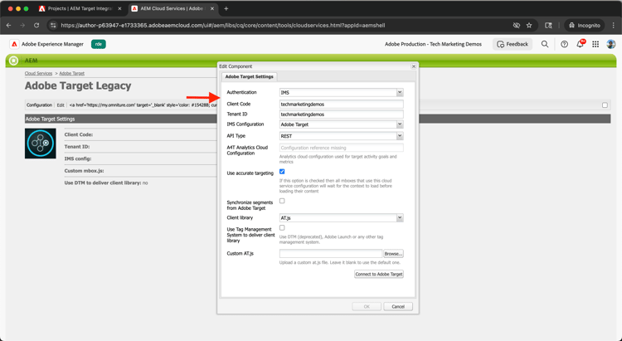The width and height of the screenshot is (622, 341).
Task: Toggle Use accurate targeting checkbox
Action: pos(282,172)
